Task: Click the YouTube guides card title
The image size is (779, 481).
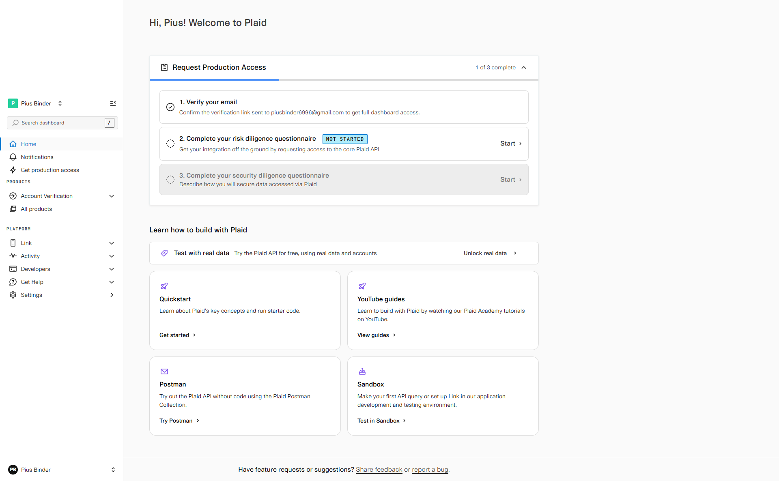Action: [381, 299]
